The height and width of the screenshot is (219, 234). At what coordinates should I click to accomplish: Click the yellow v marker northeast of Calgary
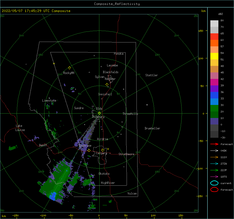point(108,149)
